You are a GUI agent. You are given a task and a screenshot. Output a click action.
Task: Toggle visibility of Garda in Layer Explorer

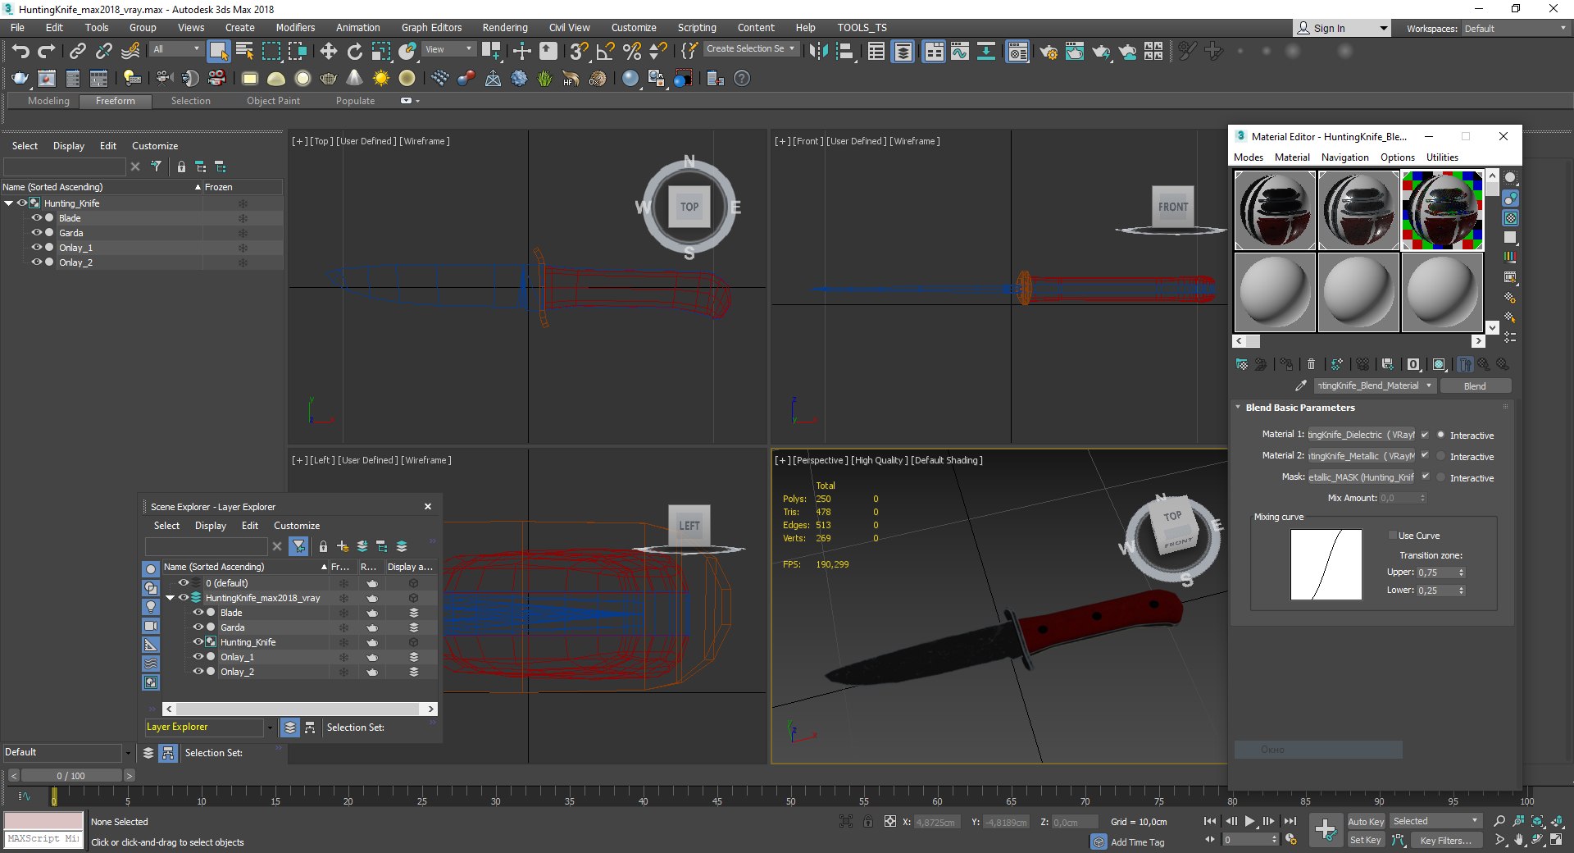tap(198, 627)
